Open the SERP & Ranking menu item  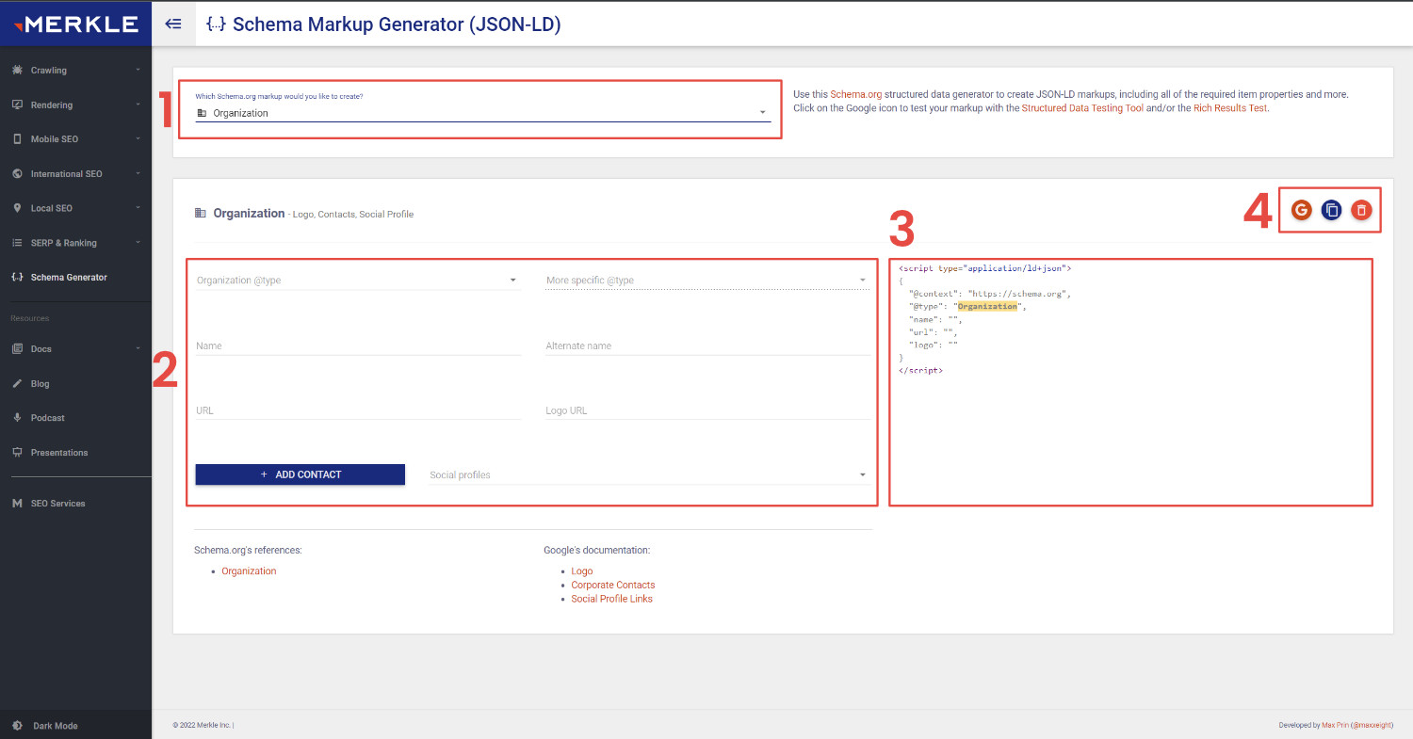click(75, 242)
